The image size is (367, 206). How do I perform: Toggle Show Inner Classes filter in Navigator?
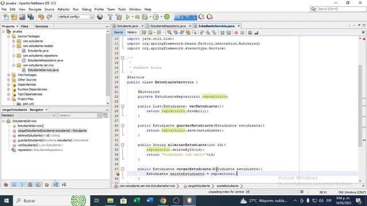[x=38, y=184]
